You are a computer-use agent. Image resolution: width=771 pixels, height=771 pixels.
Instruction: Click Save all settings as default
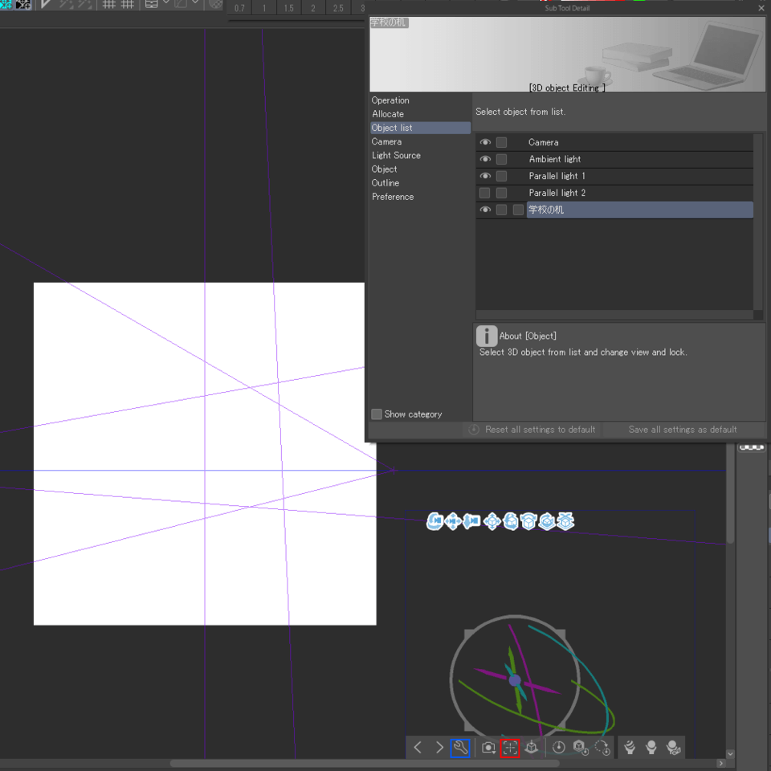click(x=683, y=429)
